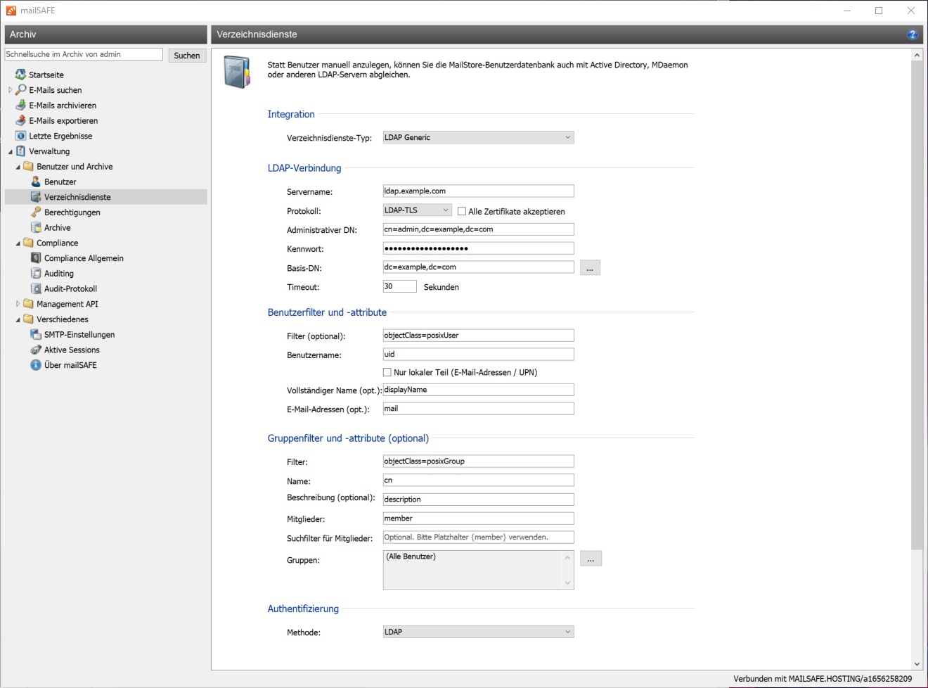Click the browse button beside Basis-DN
This screenshot has height=688, width=928.
590,268
